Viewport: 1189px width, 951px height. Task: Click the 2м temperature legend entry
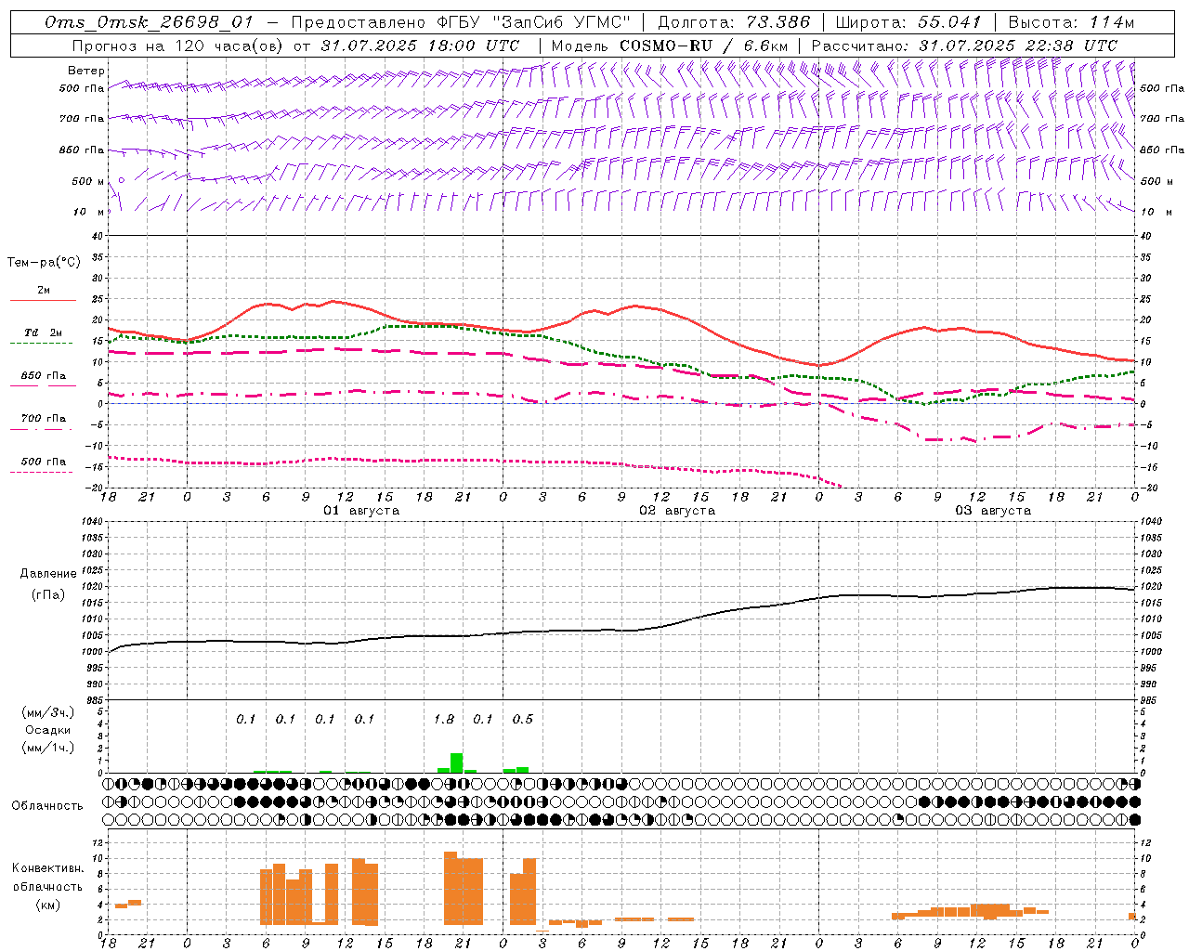tap(44, 290)
